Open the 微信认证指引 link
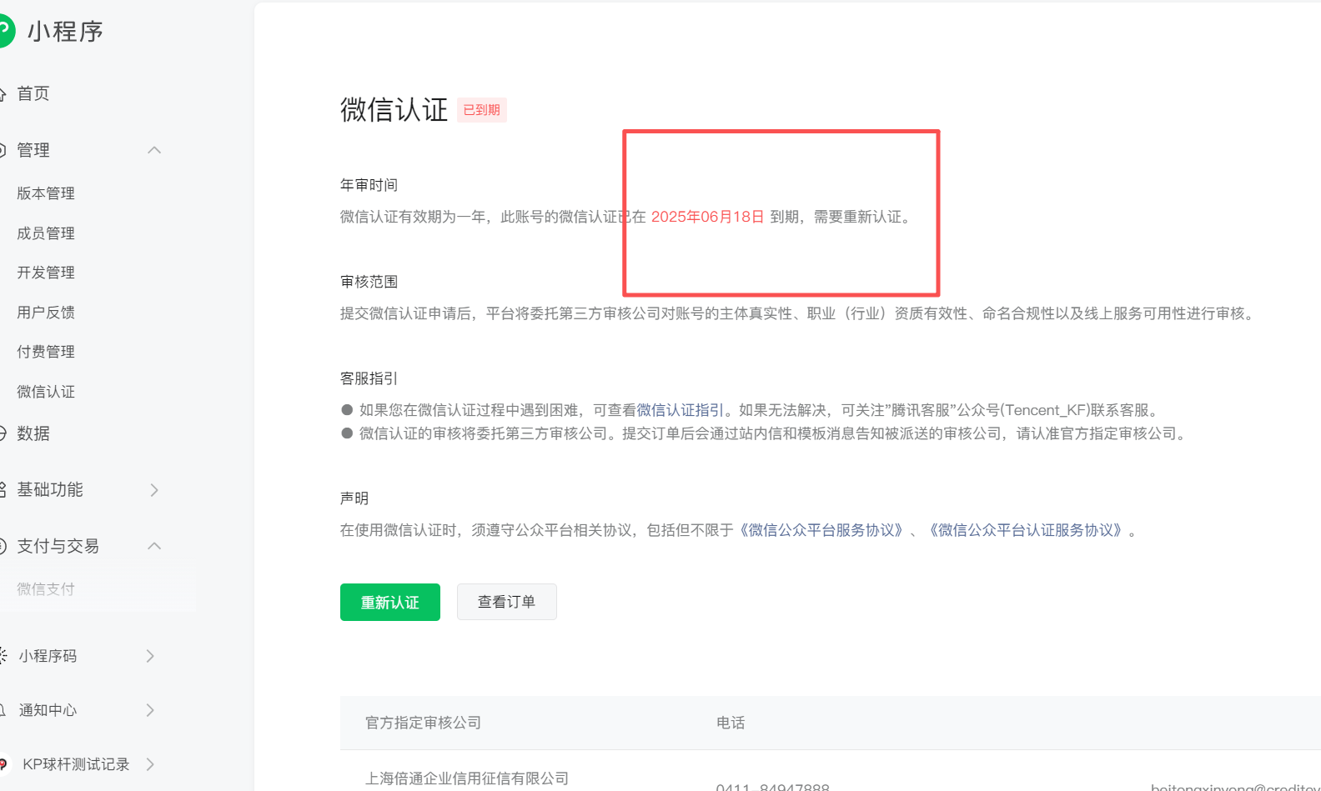1321x791 pixels. click(681, 410)
